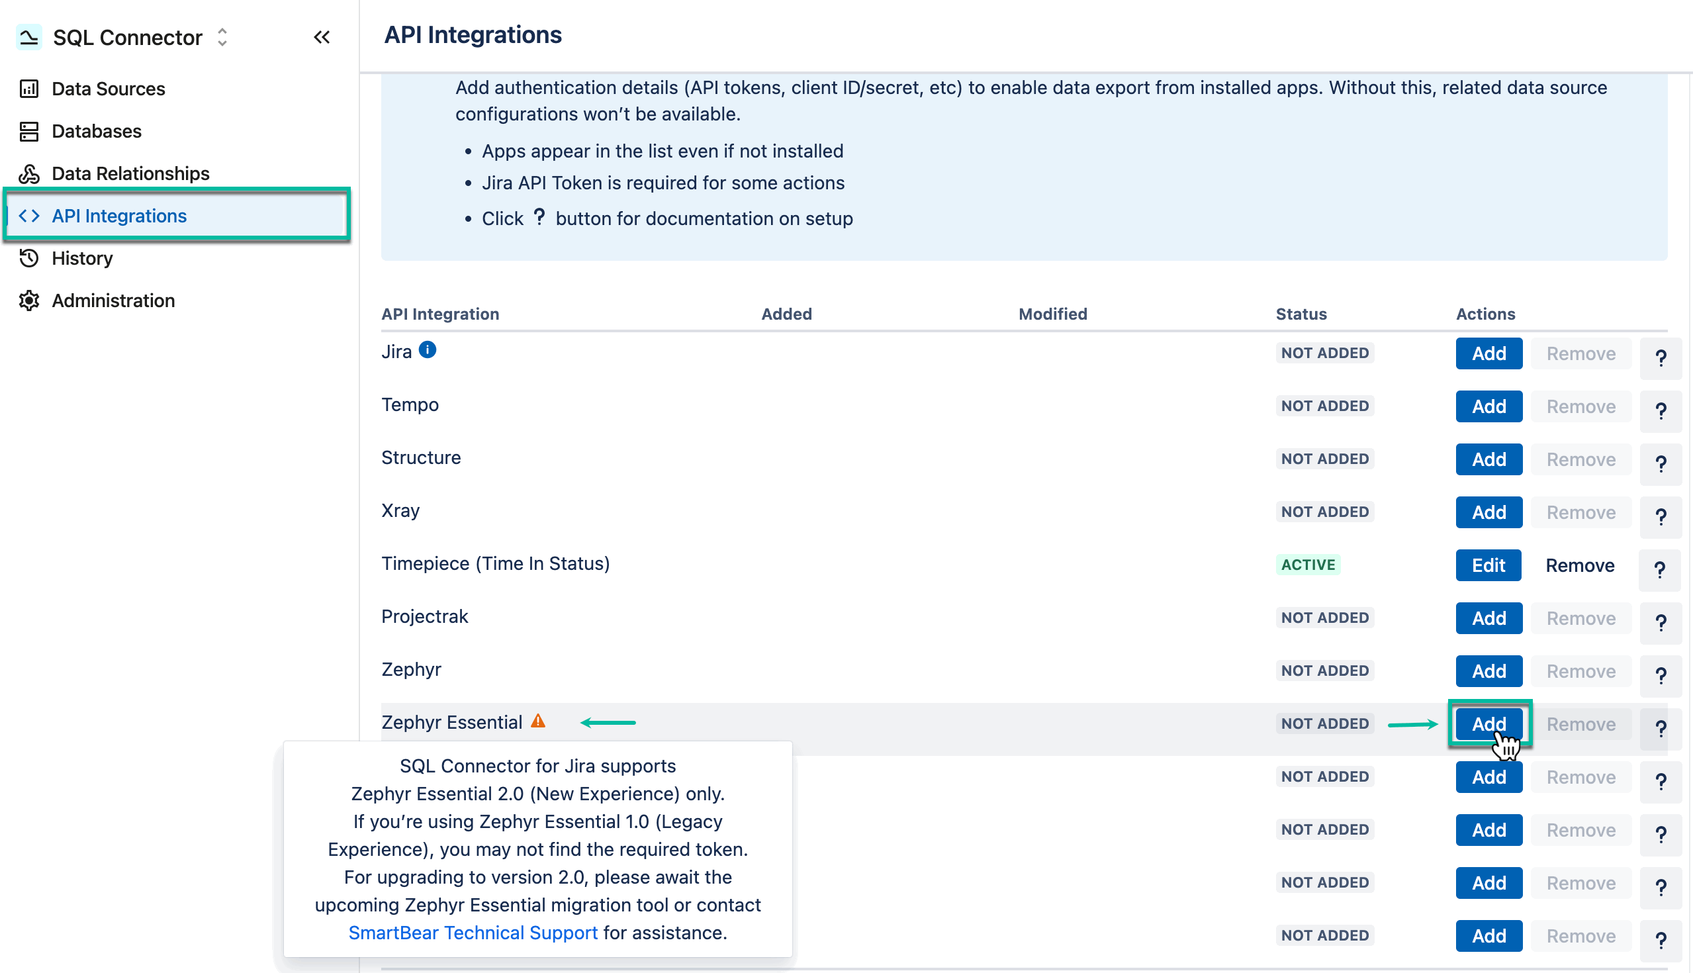This screenshot has width=1693, height=973.
Task: Open the Data Sources panel icon
Action: pyautogui.click(x=28, y=88)
